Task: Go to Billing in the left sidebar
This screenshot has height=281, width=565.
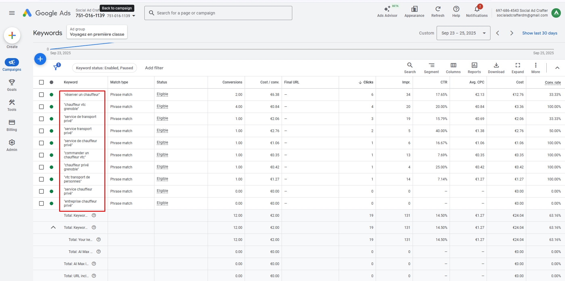Action: (x=12, y=125)
